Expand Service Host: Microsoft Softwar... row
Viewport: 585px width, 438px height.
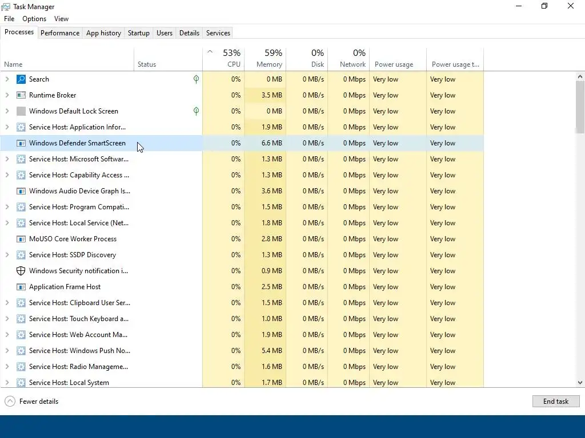point(7,159)
